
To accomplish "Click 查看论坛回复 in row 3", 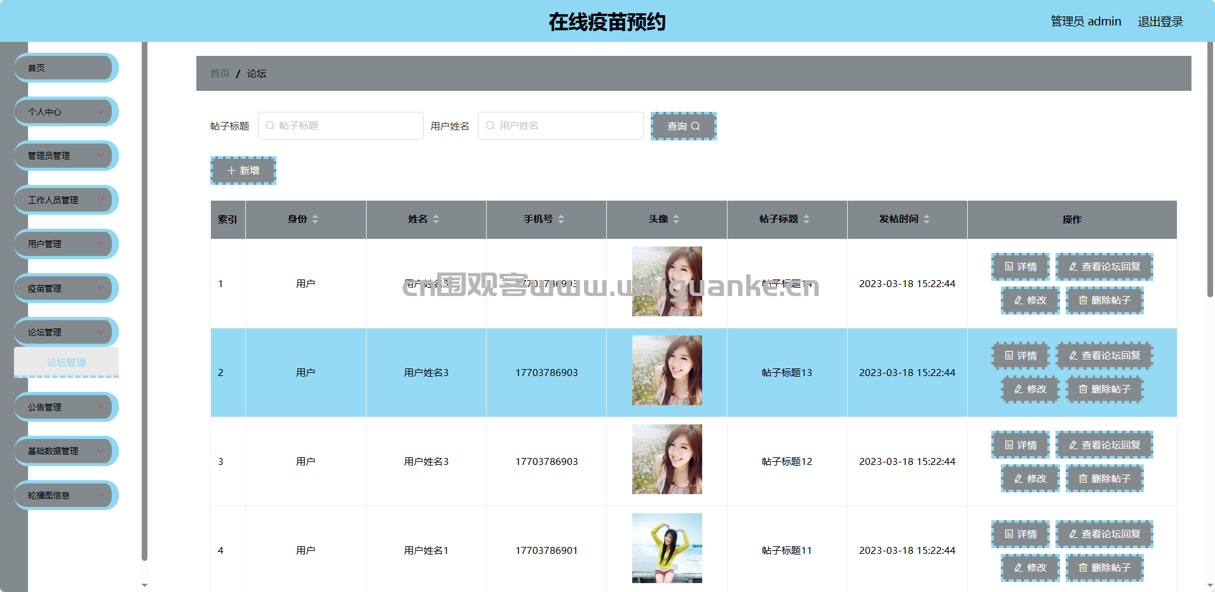I will pos(1104,445).
